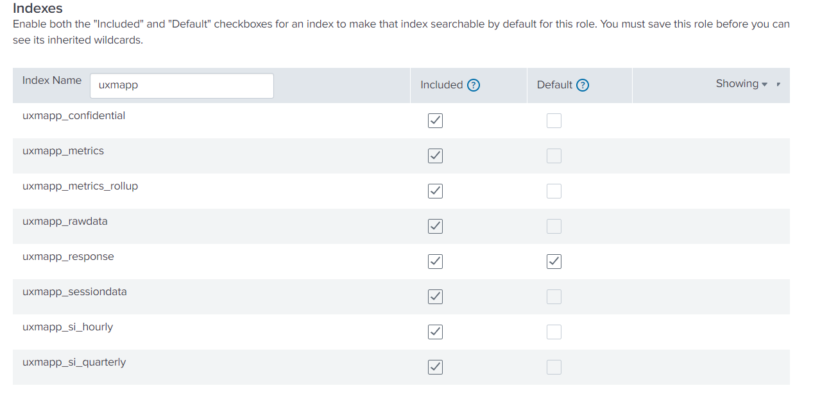Select the uxmapp_response index name
This screenshot has height=404, width=813.
[67, 256]
